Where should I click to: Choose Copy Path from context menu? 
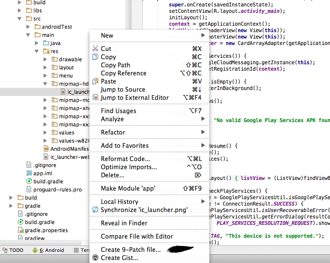(x=150, y=65)
